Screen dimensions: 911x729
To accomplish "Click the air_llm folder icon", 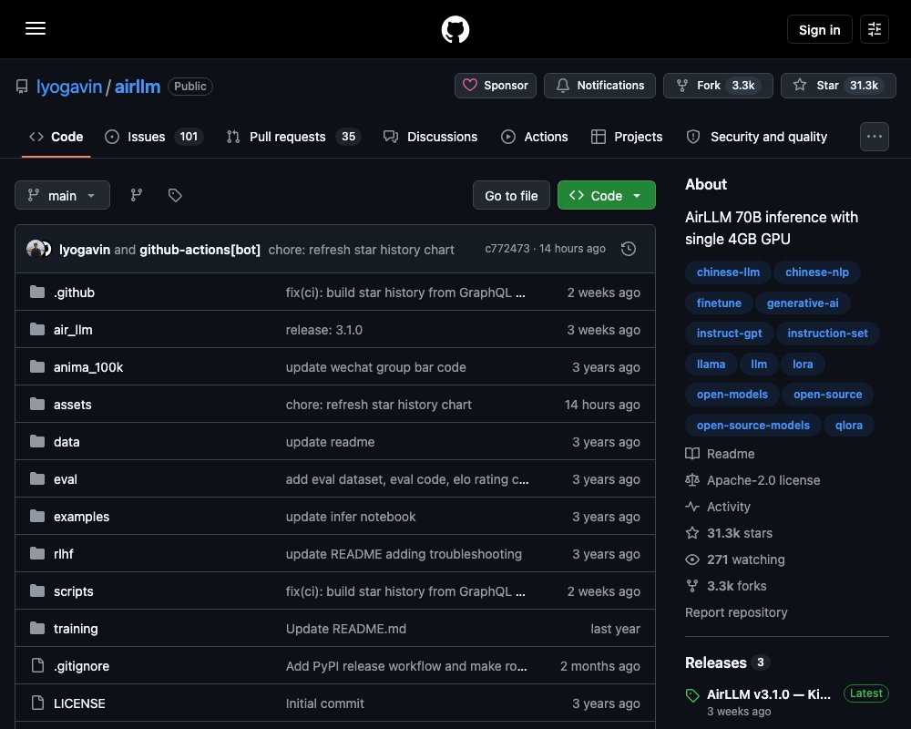I will (x=37, y=330).
